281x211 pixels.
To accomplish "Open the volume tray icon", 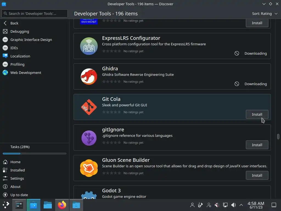I will 233,205.
